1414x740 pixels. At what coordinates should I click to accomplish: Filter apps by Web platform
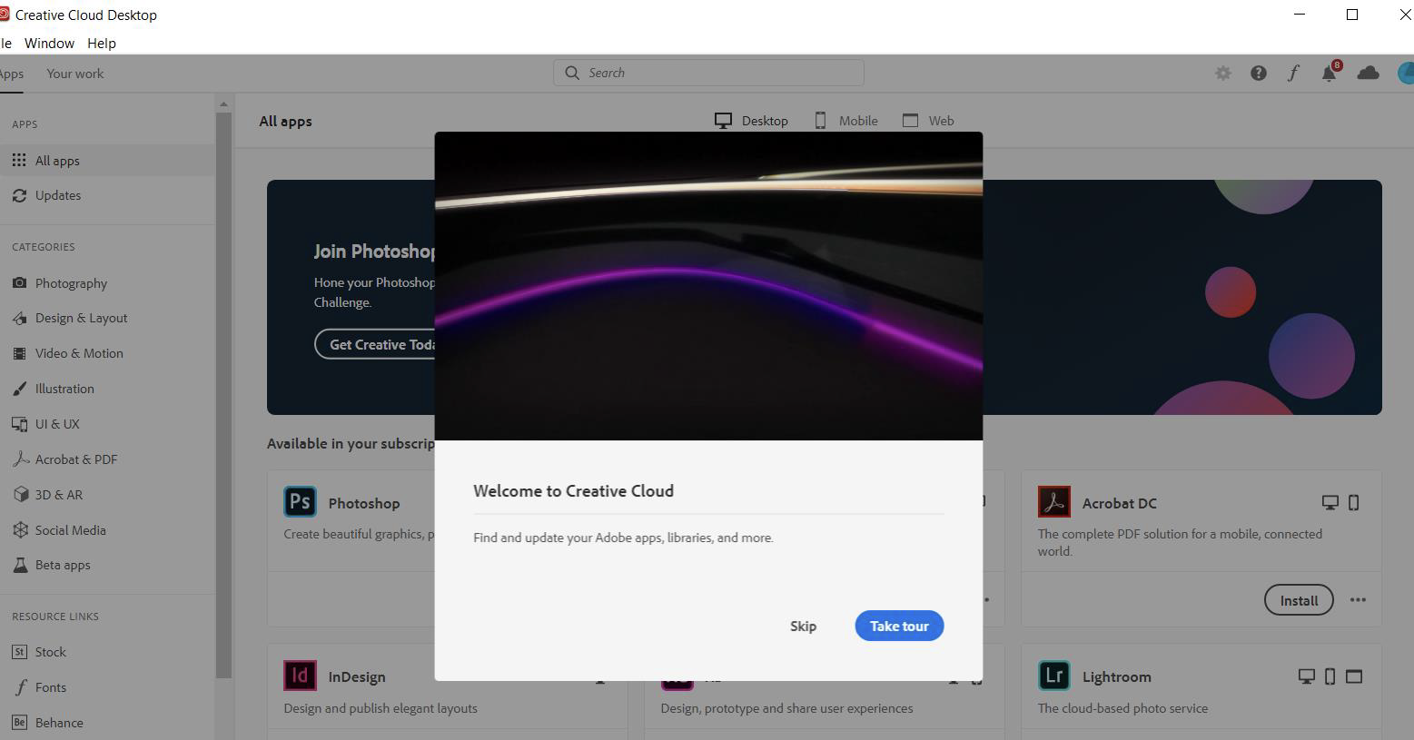coord(928,120)
